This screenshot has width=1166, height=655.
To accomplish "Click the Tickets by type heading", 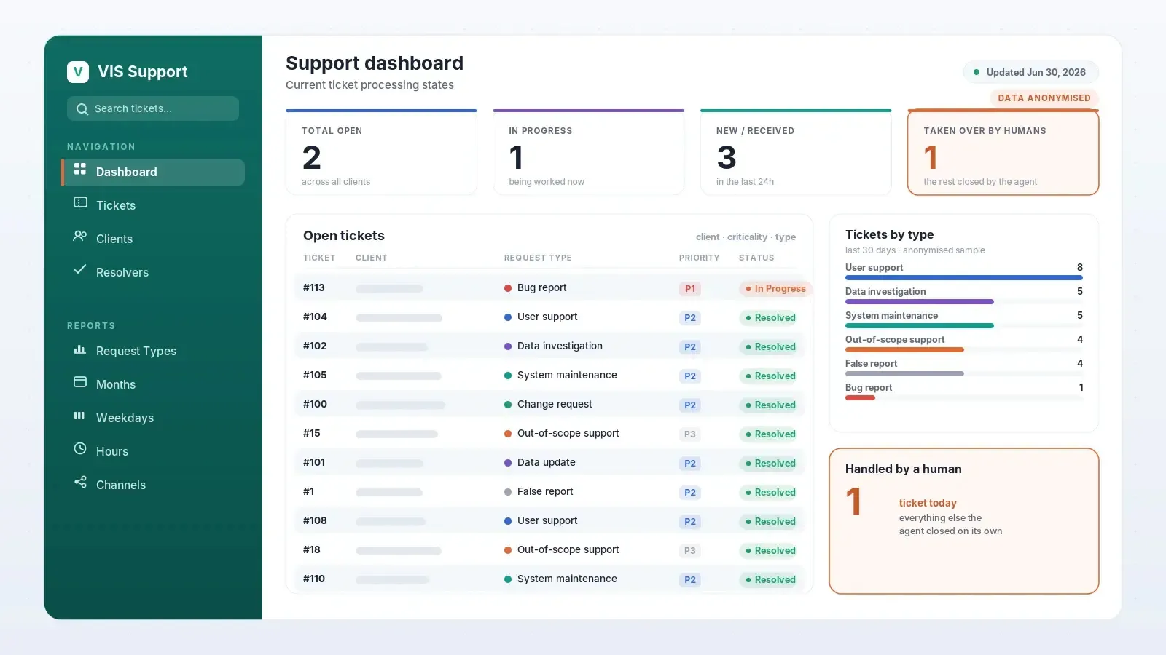I will point(889,234).
